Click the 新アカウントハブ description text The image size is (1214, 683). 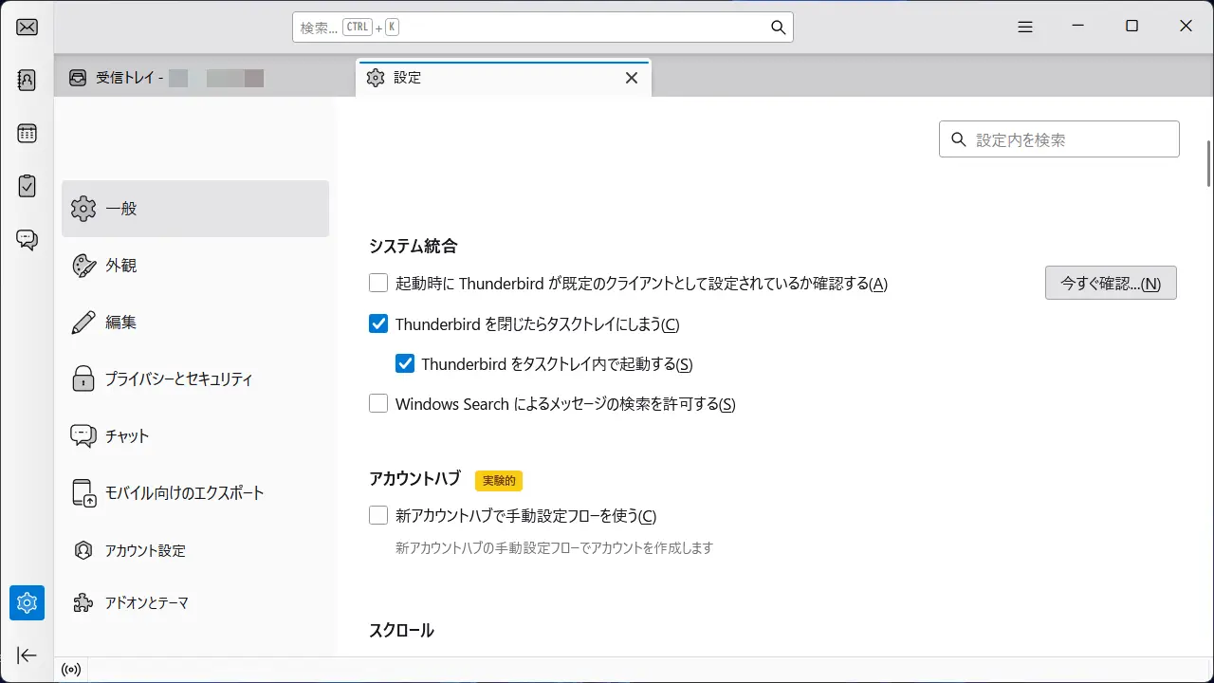[x=554, y=547]
